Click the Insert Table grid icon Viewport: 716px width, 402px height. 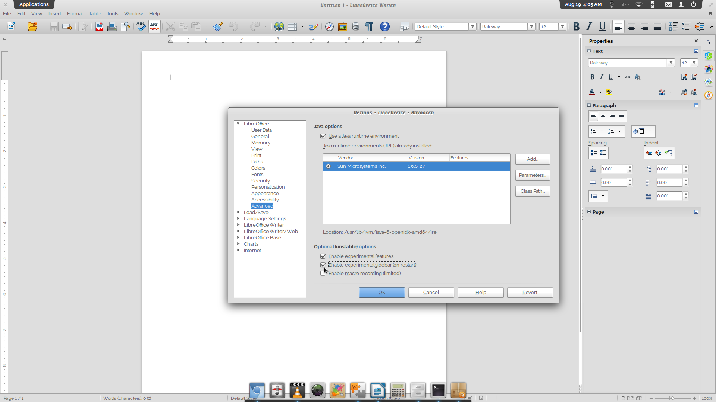292,26
